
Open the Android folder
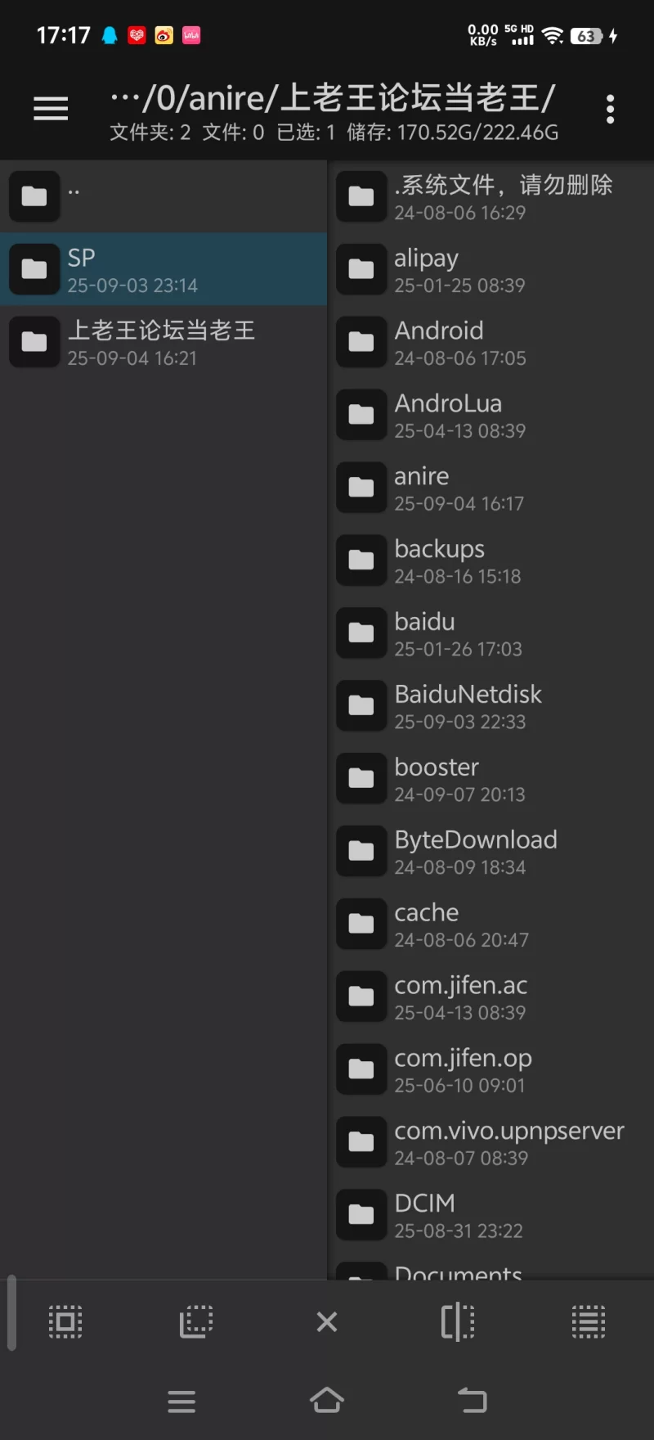(x=491, y=342)
